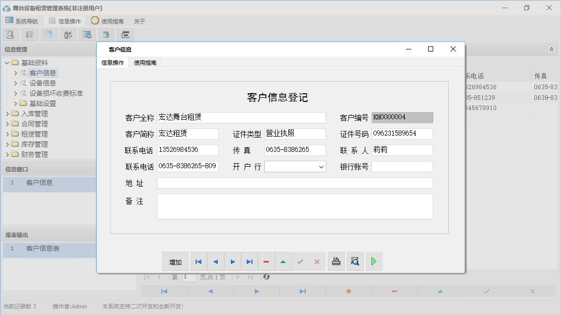Viewport: 561px width, 315px height.
Task: Click the report list toolbar icon
Action: pos(29,34)
